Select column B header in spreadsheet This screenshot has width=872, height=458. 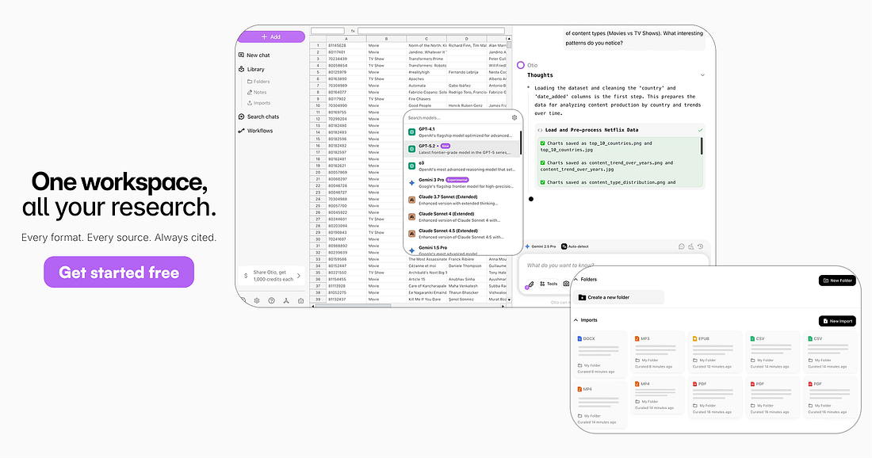click(x=387, y=39)
